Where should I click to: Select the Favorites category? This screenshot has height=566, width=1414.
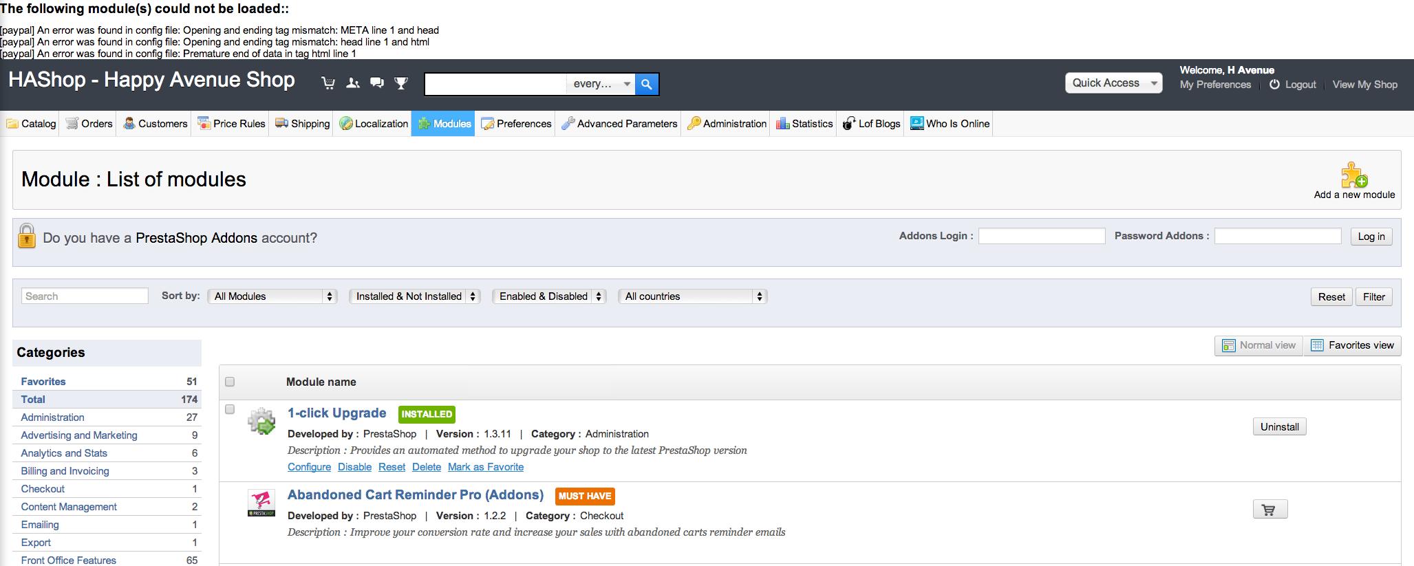(43, 382)
